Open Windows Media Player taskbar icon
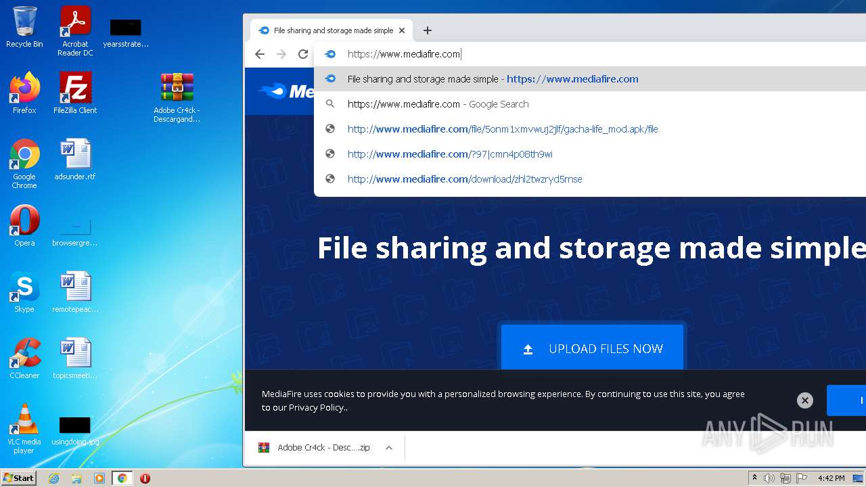The width and height of the screenshot is (866, 487). tap(99, 478)
